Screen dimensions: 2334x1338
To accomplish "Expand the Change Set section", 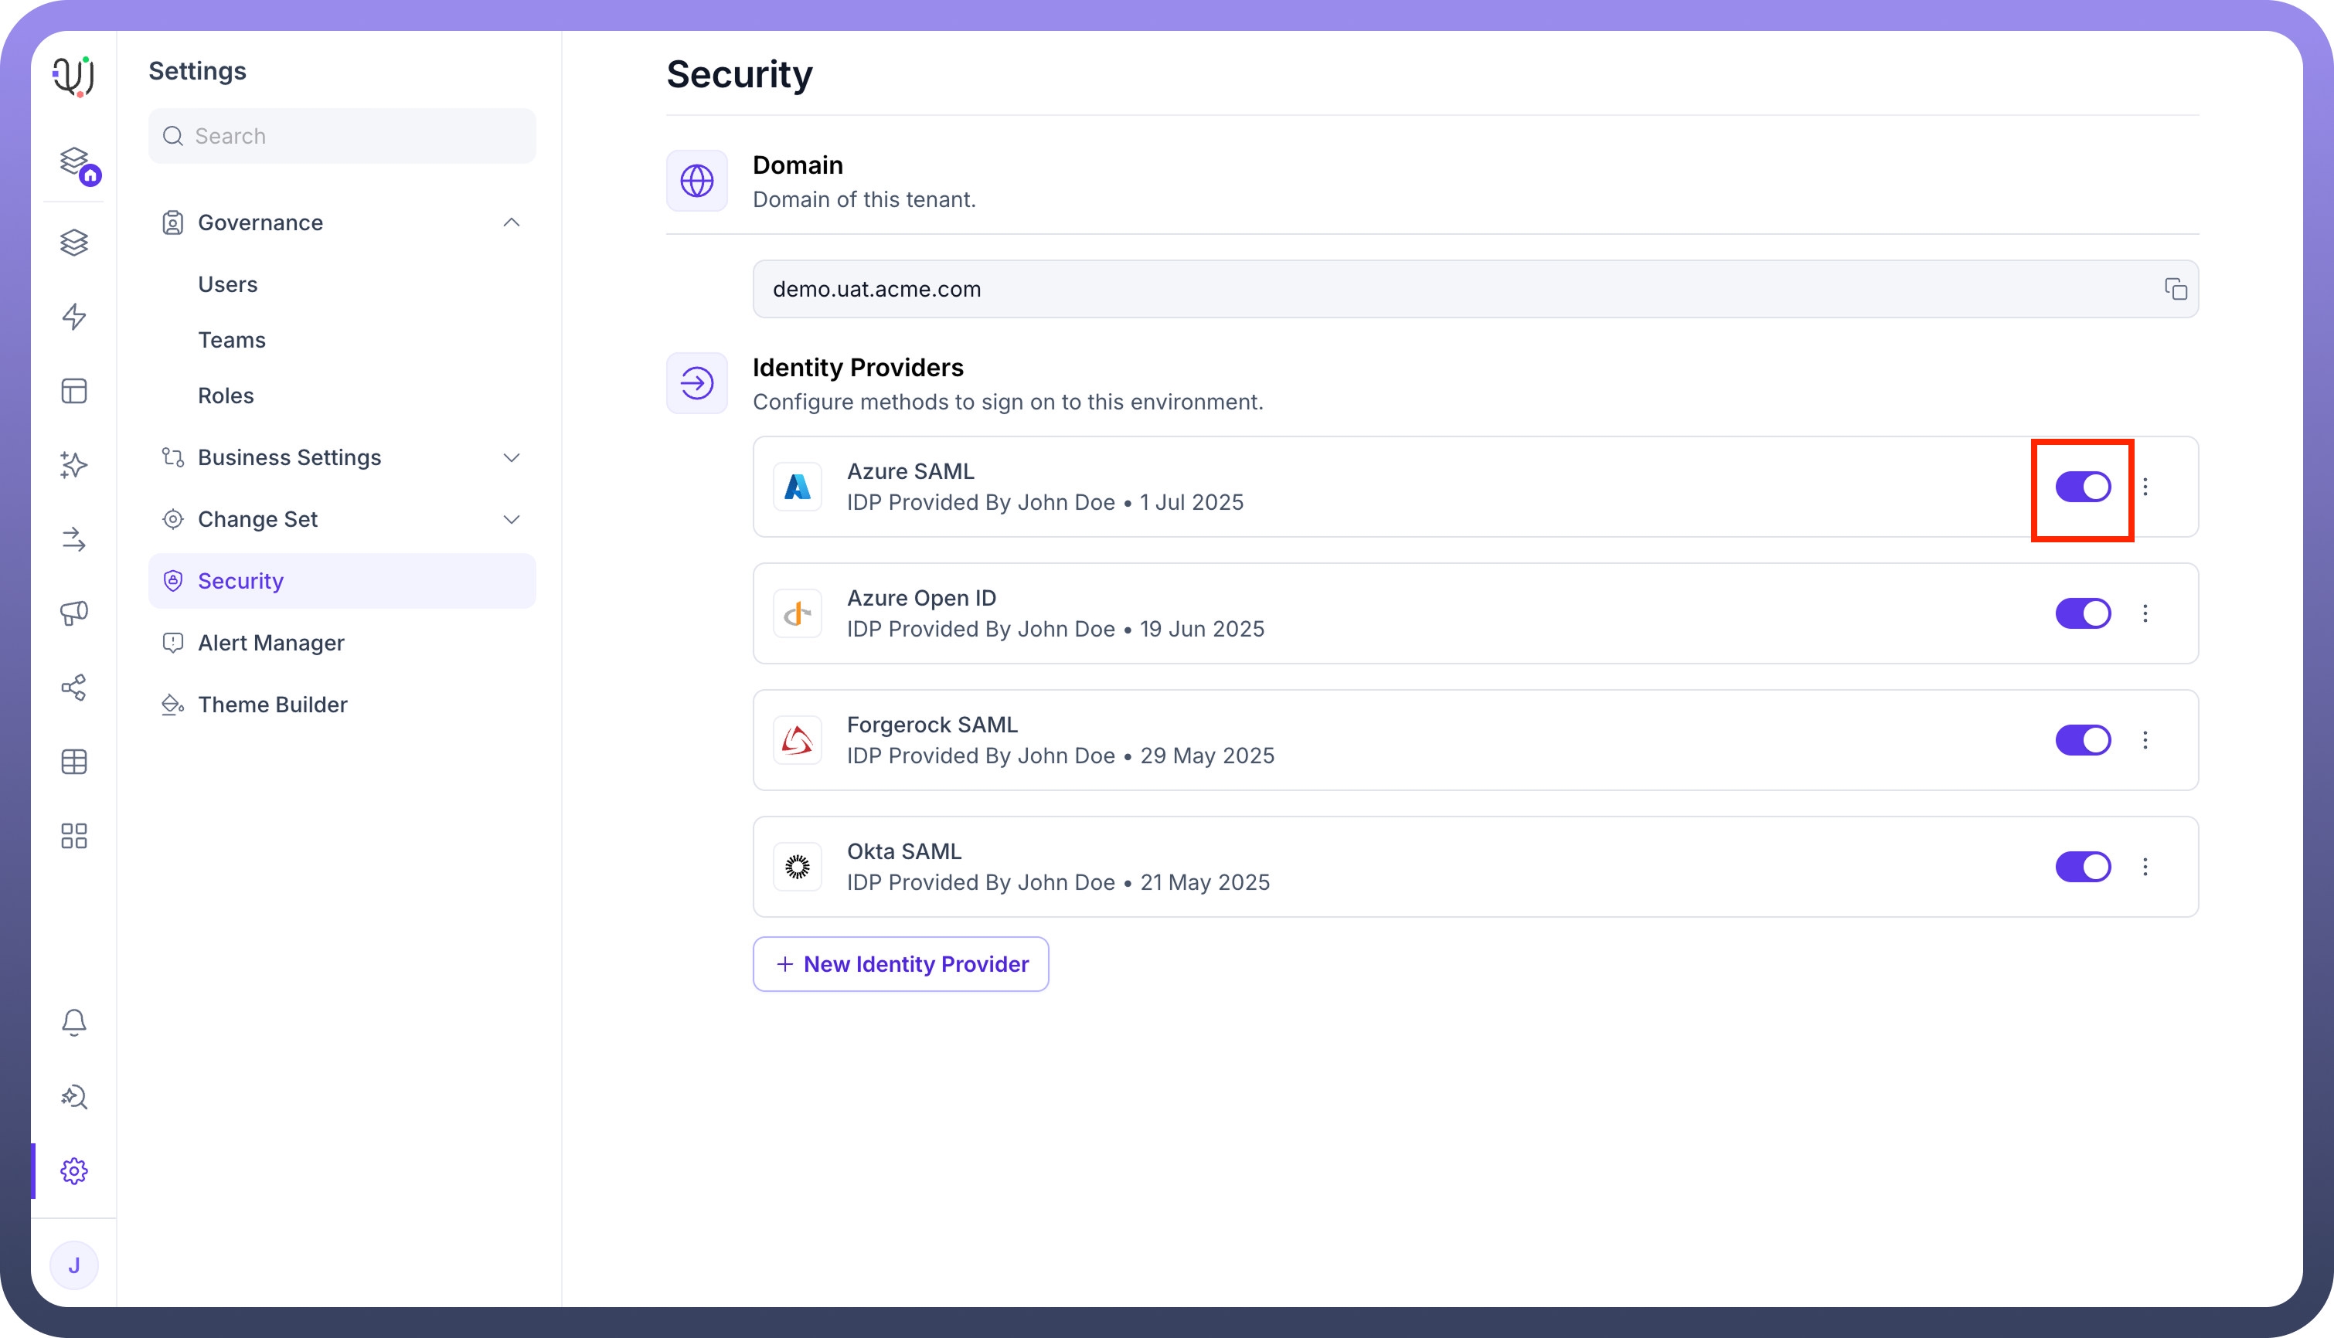I will 511,519.
